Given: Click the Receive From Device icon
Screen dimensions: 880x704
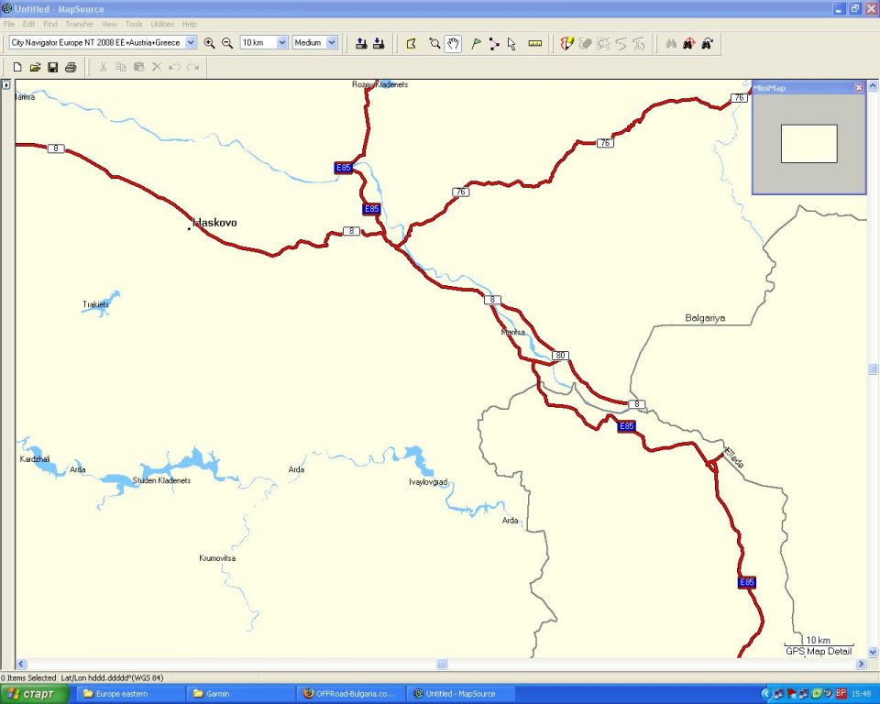Looking at the screenshot, I should (379, 43).
